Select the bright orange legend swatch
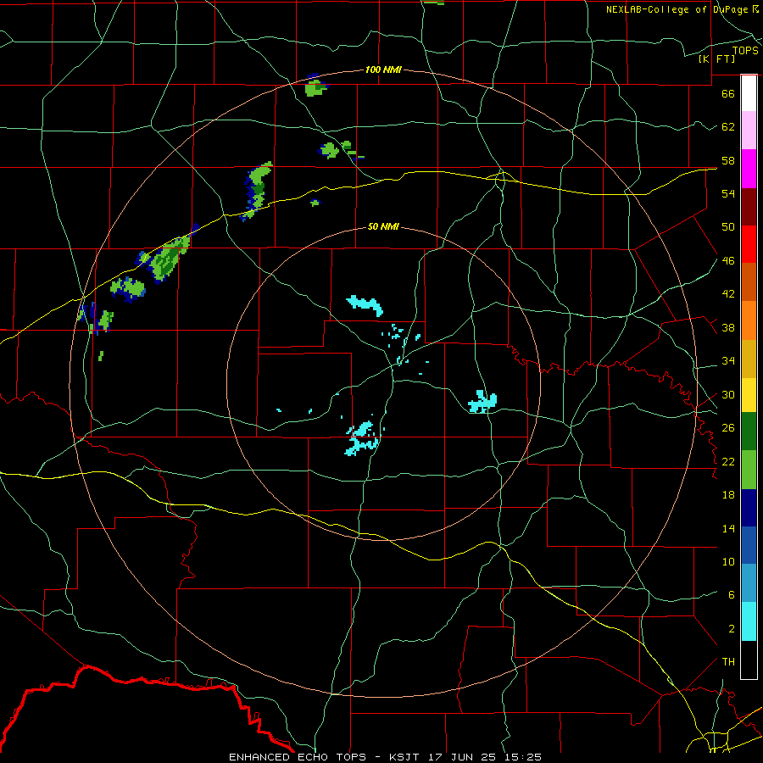Screen dimensions: 763x763 [749, 320]
